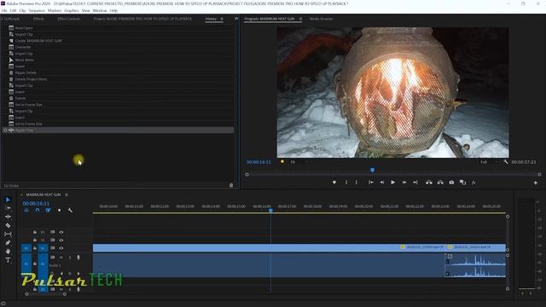
Task: Export a frame with the camera icon
Action: coord(451,182)
